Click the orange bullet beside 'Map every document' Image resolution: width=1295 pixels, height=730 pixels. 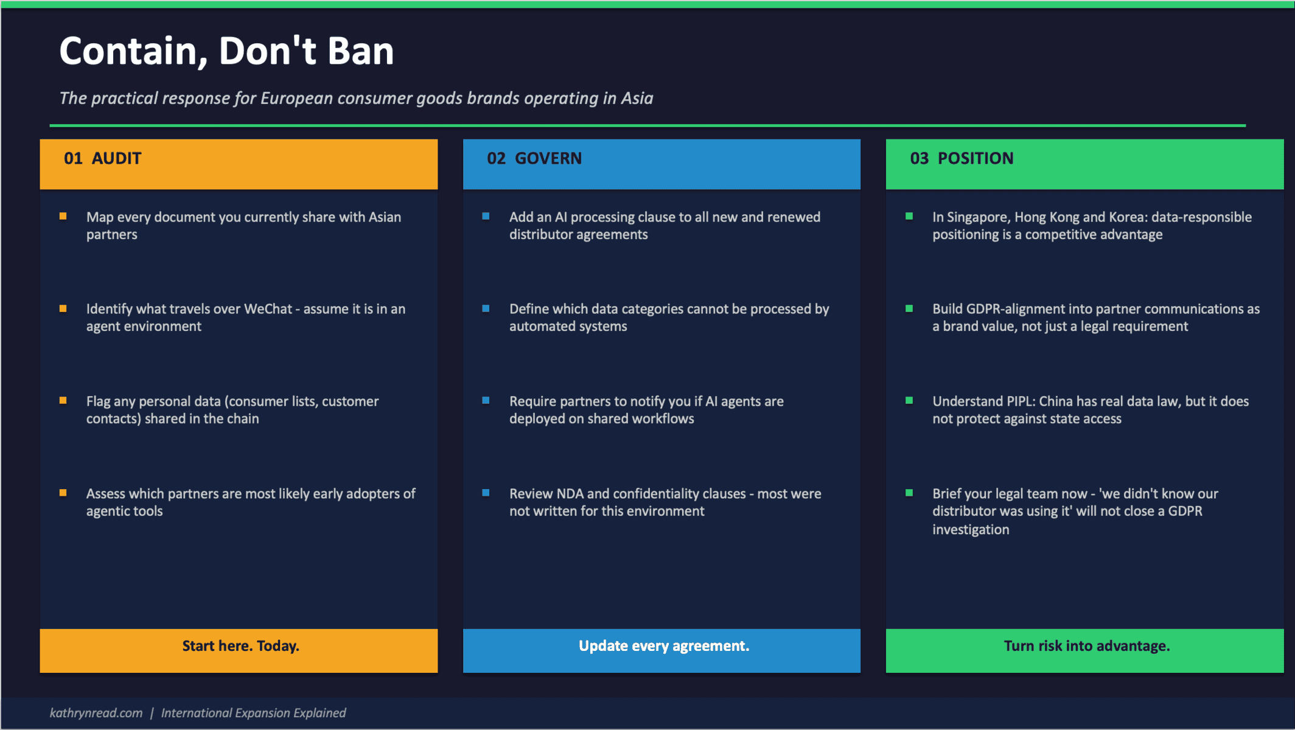tap(63, 216)
